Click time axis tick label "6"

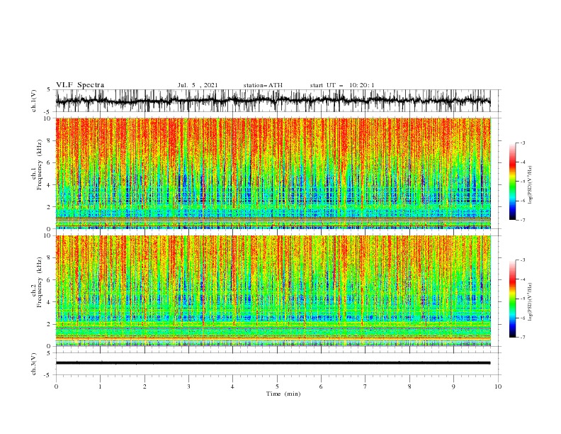pyautogui.click(x=321, y=386)
